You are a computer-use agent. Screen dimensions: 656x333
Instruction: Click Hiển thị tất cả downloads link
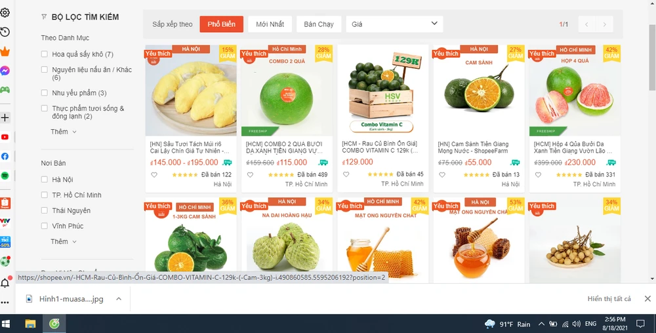[609, 299]
